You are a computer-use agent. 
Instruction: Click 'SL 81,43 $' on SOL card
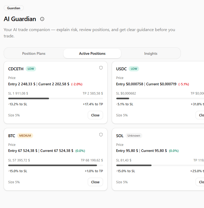coord(124,160)
